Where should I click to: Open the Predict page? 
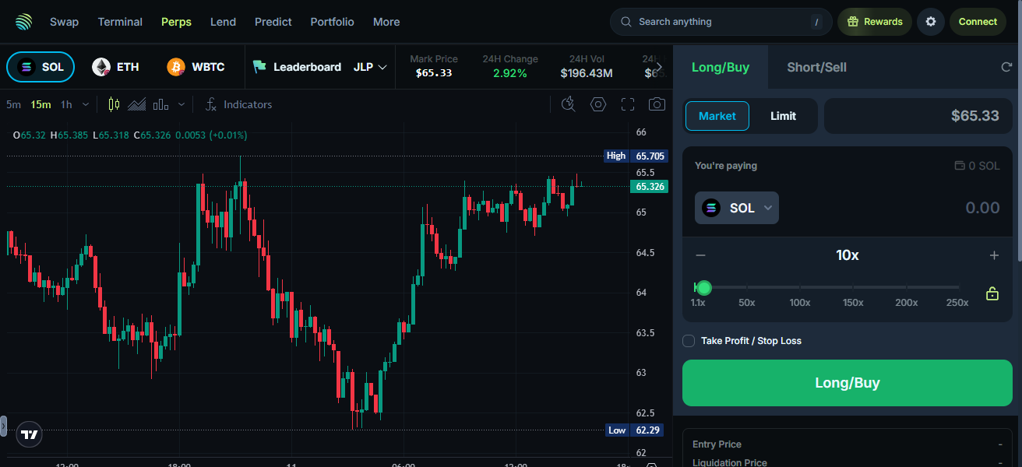(273, 22)
